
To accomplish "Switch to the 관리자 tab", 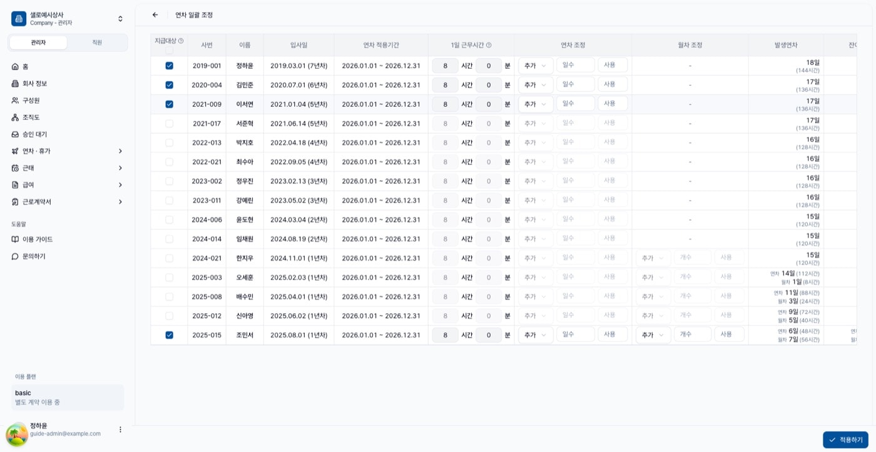I will (38, 43).
